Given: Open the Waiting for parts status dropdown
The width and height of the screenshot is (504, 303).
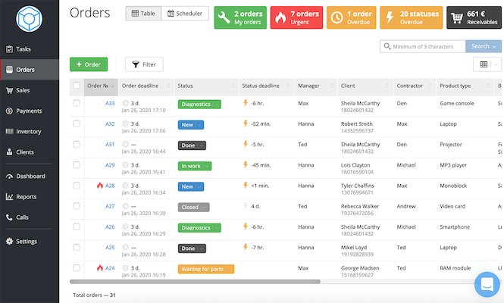Looking at the screenshot, I should 230,269.
